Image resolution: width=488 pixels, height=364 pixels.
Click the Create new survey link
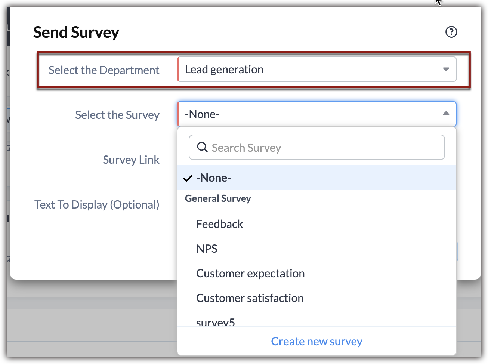coord(316,342)
